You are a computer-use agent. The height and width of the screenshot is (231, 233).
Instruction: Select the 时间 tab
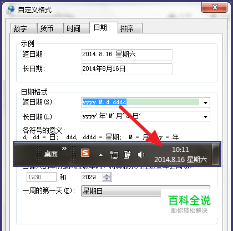tap(77, 28)
